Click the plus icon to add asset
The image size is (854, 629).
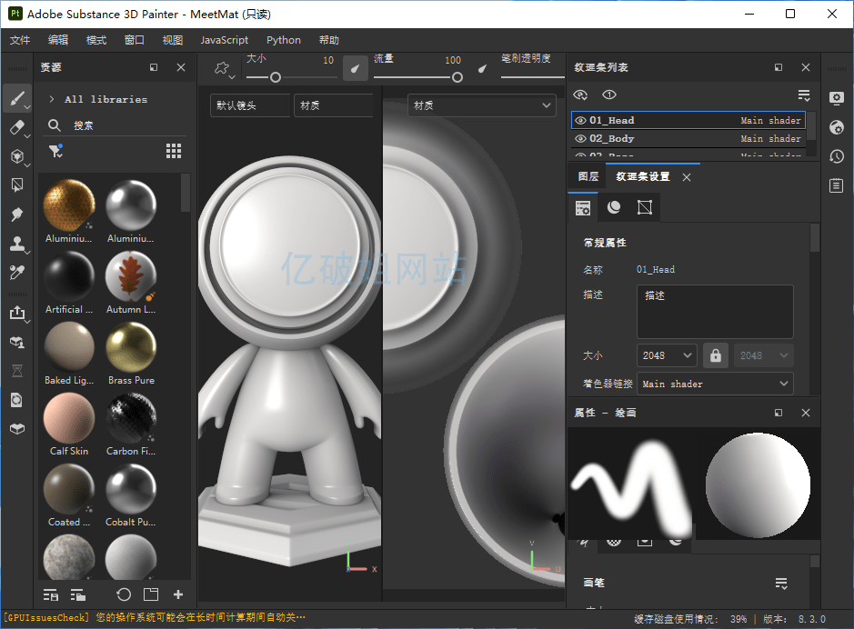pos(178,594)
